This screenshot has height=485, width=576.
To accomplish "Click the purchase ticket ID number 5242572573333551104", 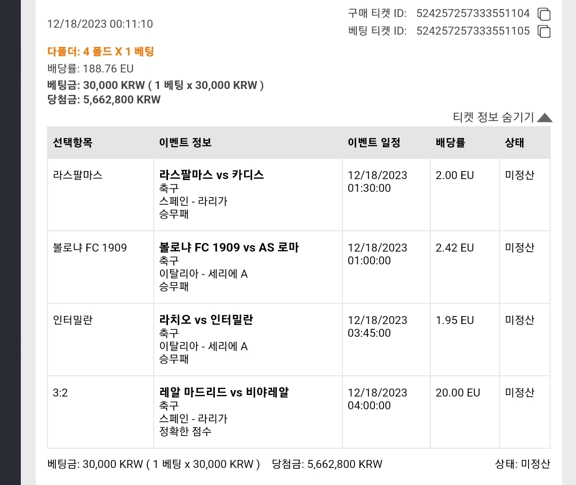I will pyautogui.click(x=473, y=13).
